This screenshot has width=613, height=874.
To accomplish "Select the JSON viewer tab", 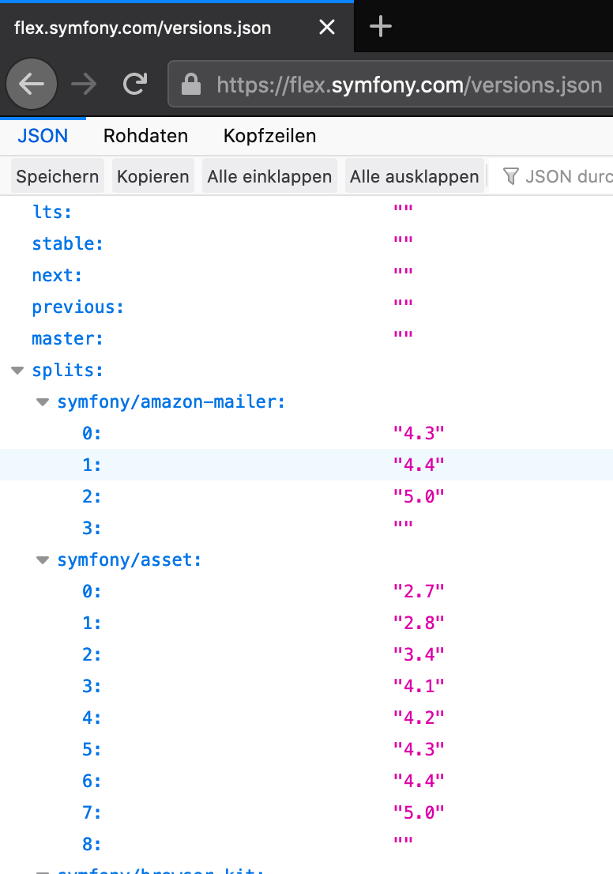I will click(x=43, y=136).
